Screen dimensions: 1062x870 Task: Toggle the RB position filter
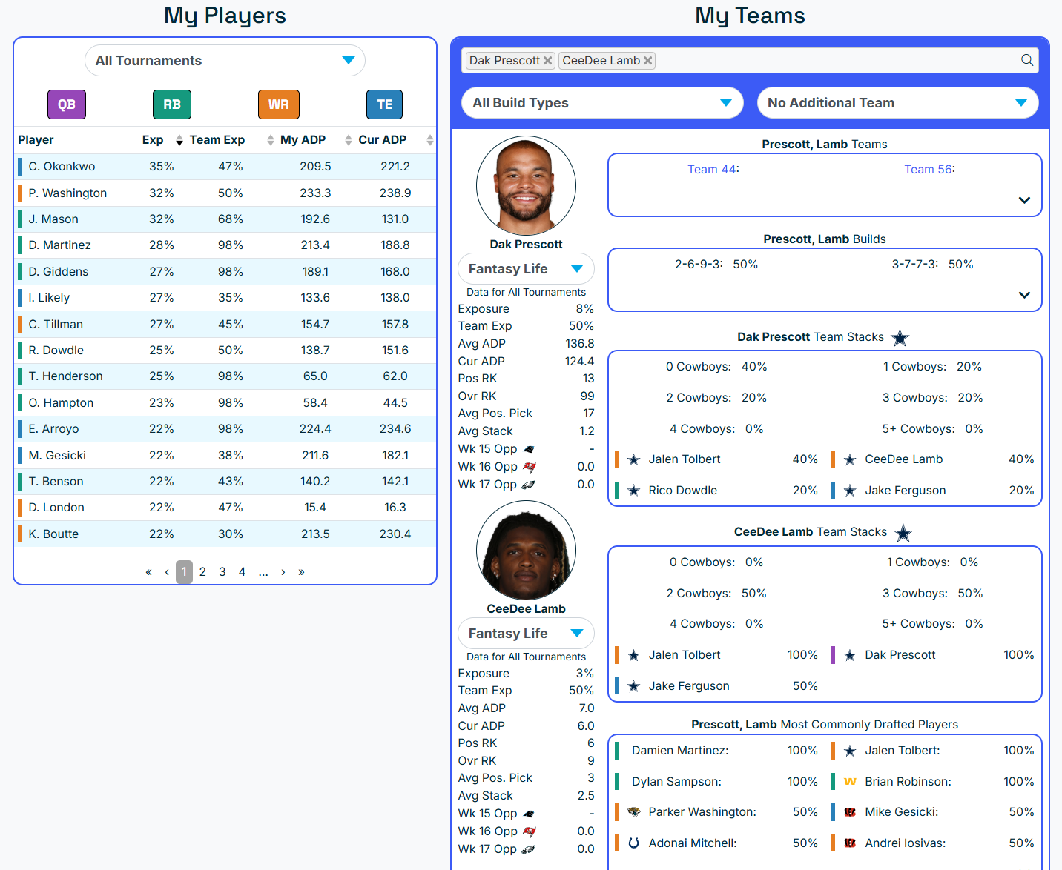click(x=172, y=104)
